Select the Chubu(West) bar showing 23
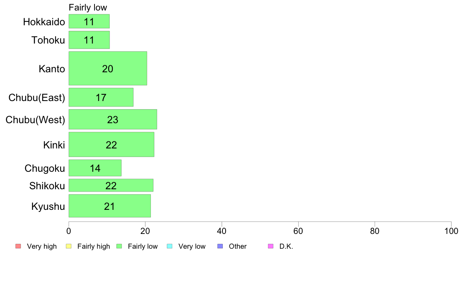This screenshot has height=286, width=462. [x=113, y=119]
